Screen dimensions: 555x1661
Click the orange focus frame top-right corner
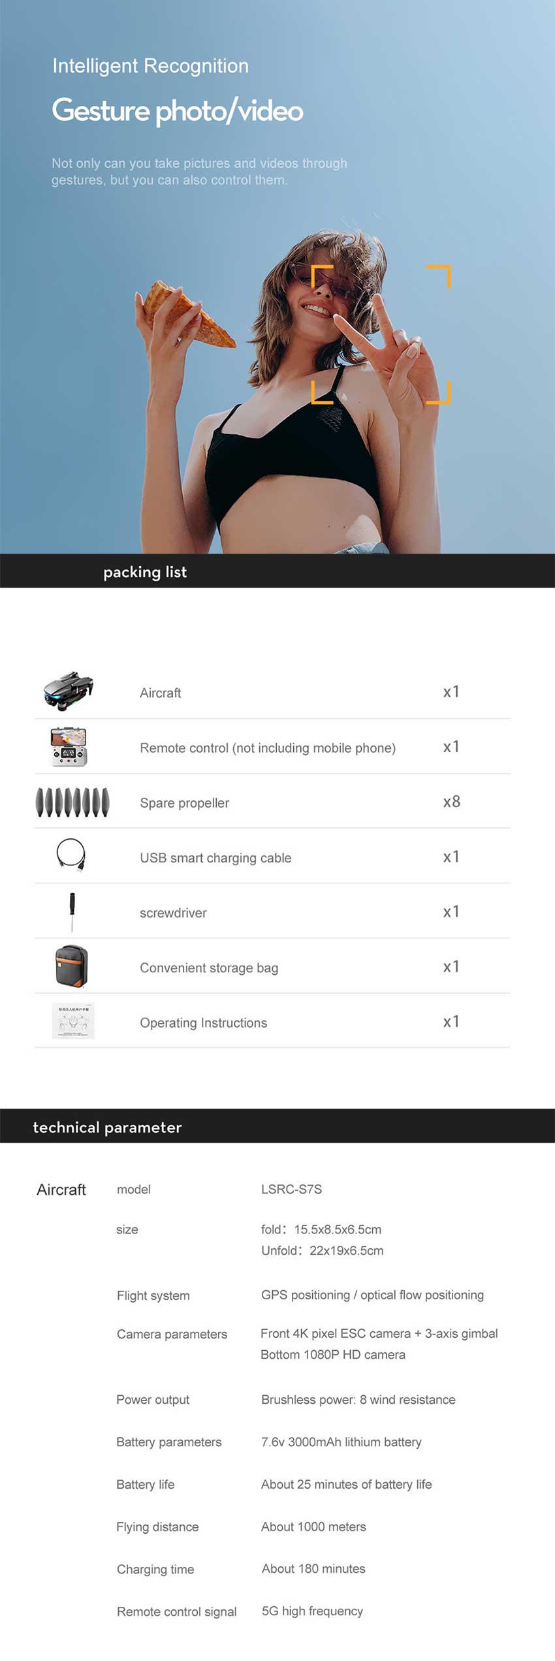[440, 274]
